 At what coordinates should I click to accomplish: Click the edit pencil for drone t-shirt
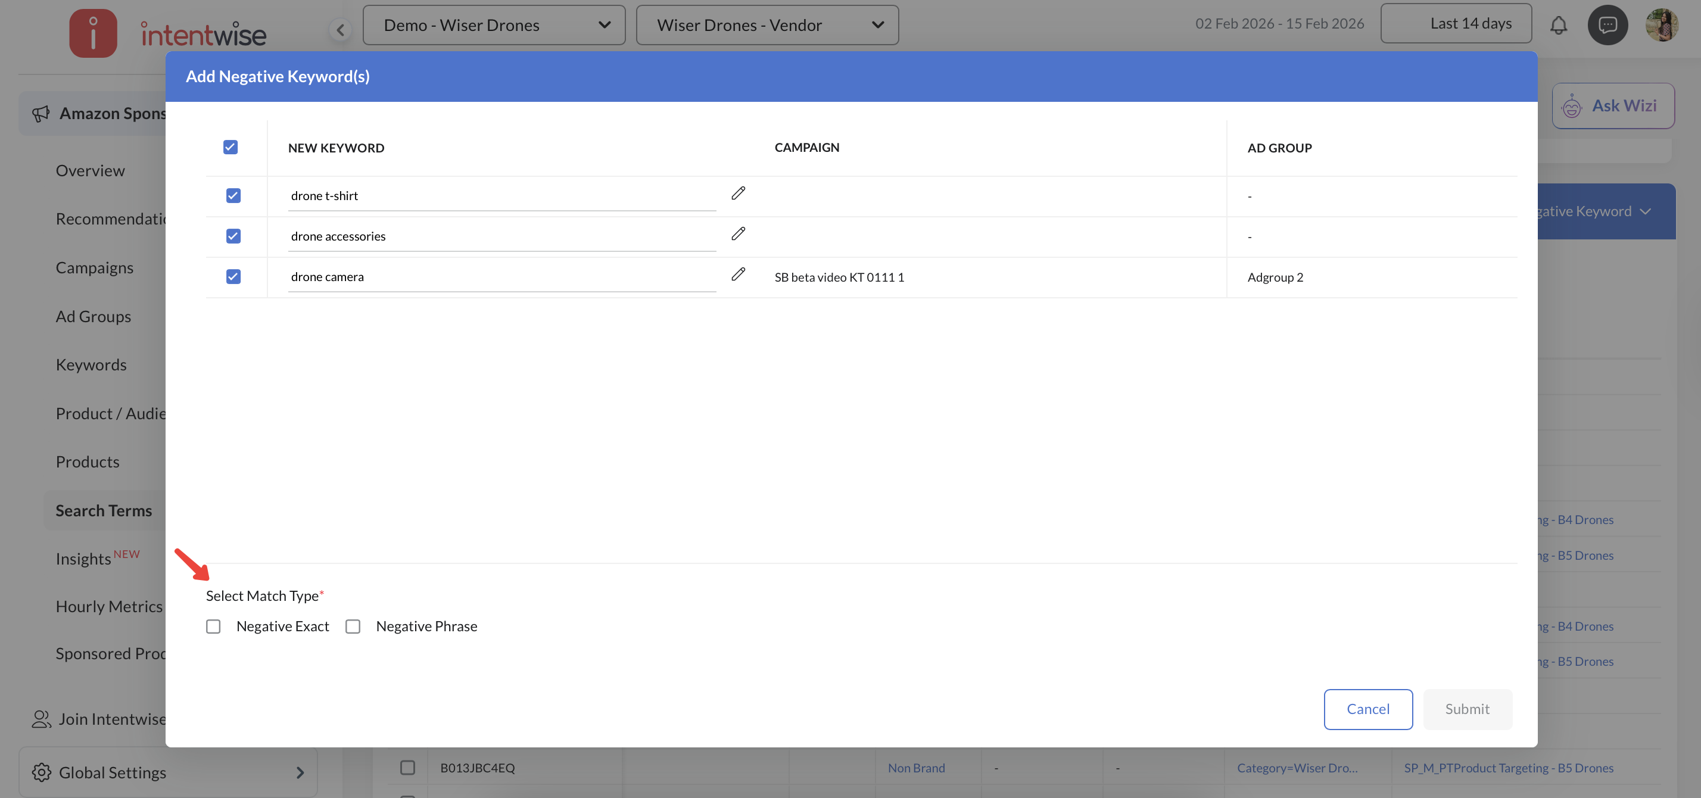[x=739, y=194]
